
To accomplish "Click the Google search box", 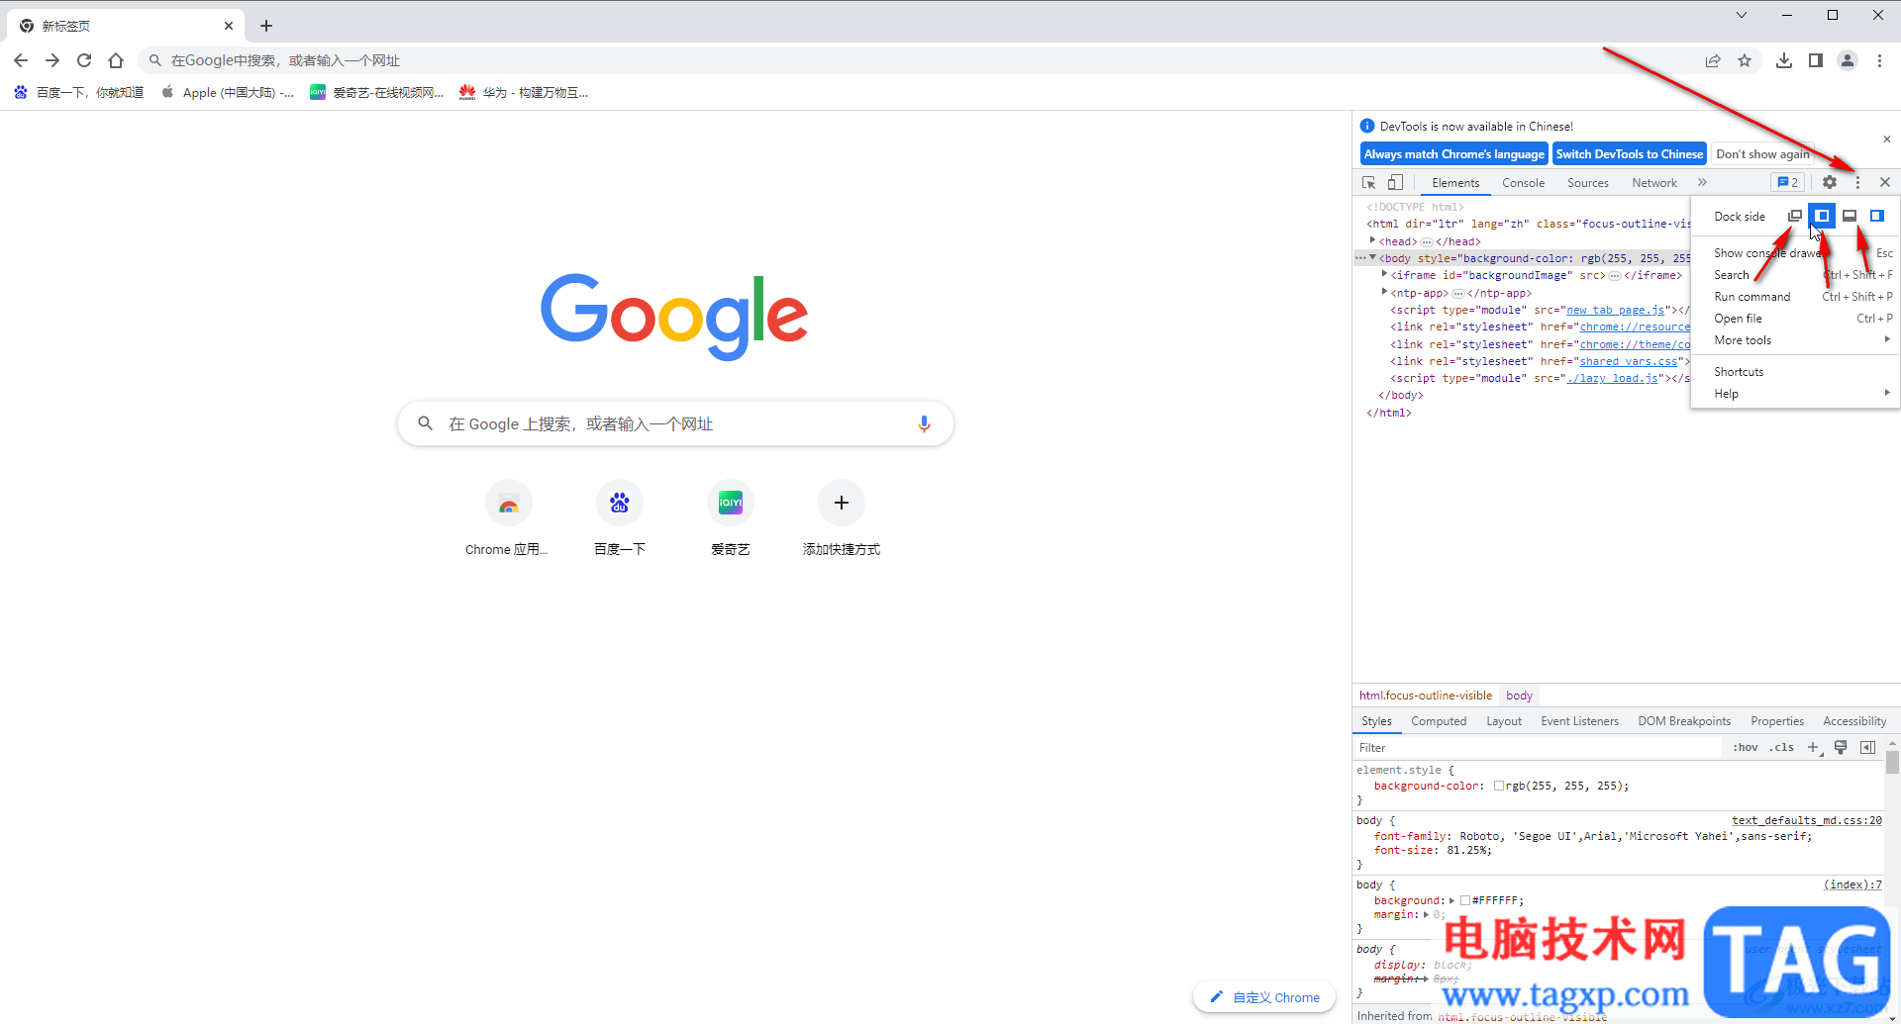I will pos(675,423).
